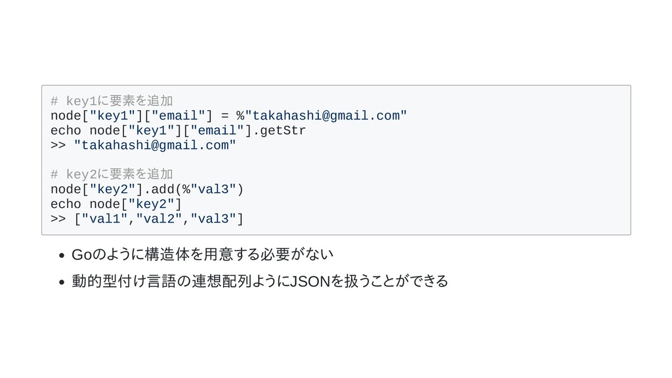This screenshot has width=672, height=378.
Task: Click the first bullet point marker
Action: click(x=62, y=256)
